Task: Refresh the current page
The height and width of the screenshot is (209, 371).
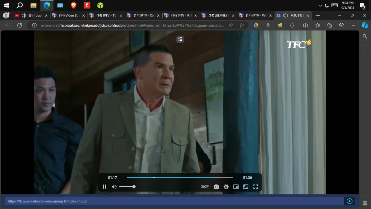Action: click(20, 25)
